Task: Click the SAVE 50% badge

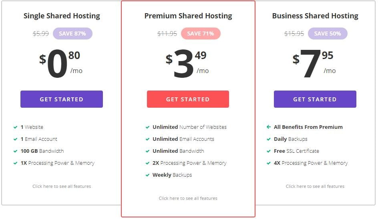Action: tap(328, 34)
